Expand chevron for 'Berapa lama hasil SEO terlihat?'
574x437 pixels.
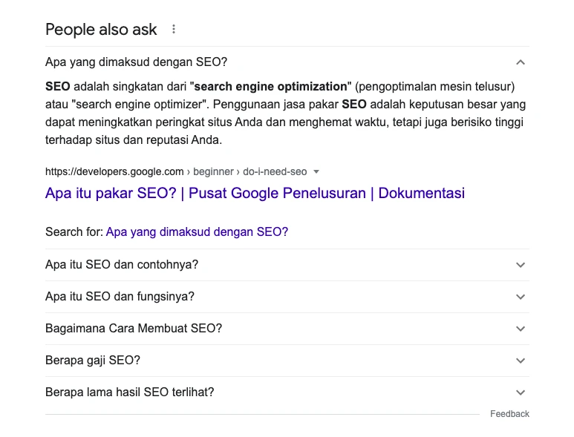click(x=521, y=392)
